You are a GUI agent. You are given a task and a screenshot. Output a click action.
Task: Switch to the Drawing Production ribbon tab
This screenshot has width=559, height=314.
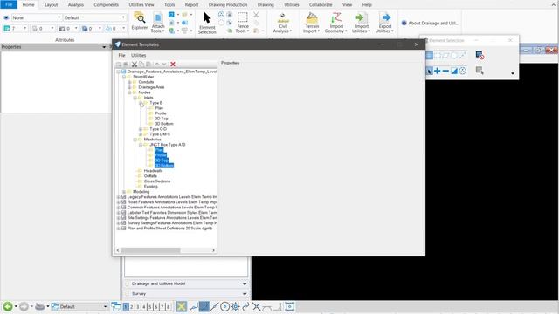pyautogui.click(x=227, y=5)
